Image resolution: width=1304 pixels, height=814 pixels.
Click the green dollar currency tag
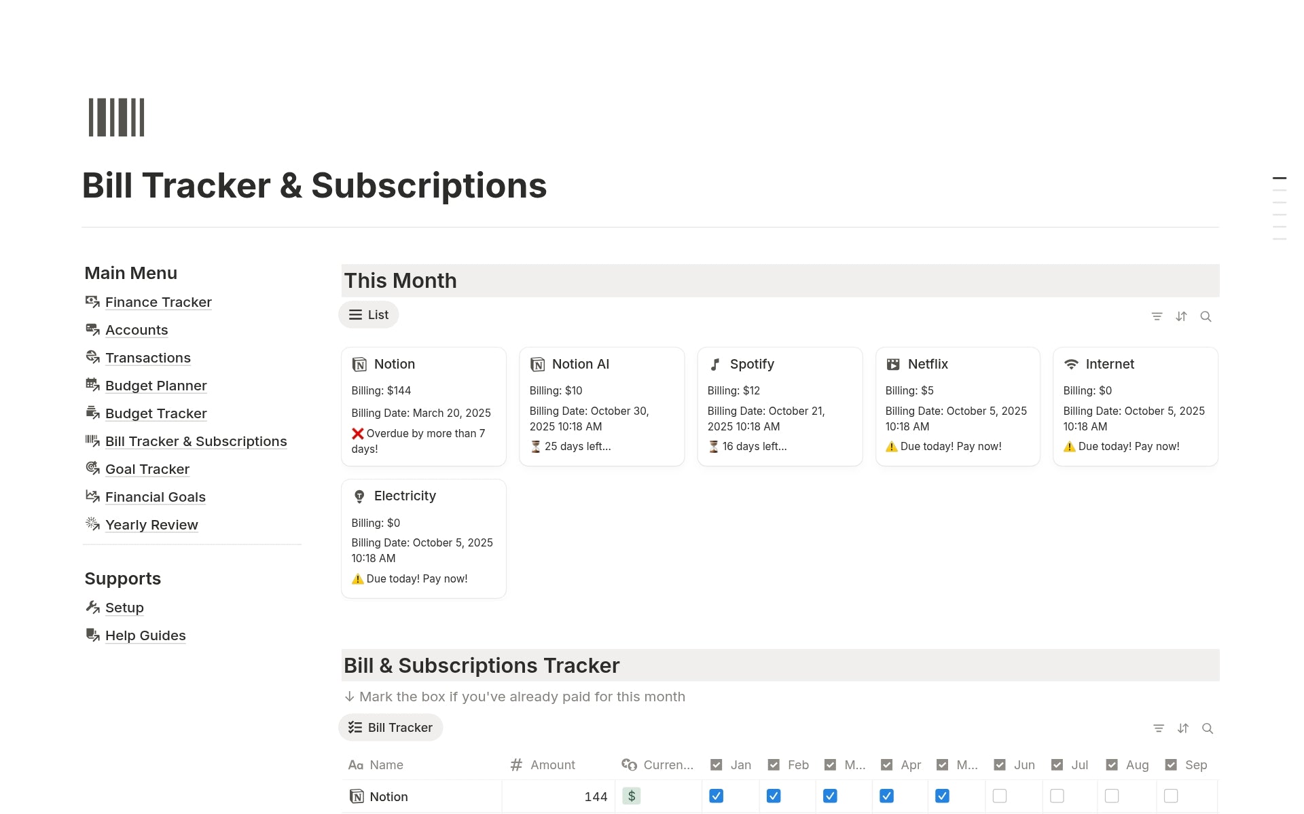[x=631, y=796]
